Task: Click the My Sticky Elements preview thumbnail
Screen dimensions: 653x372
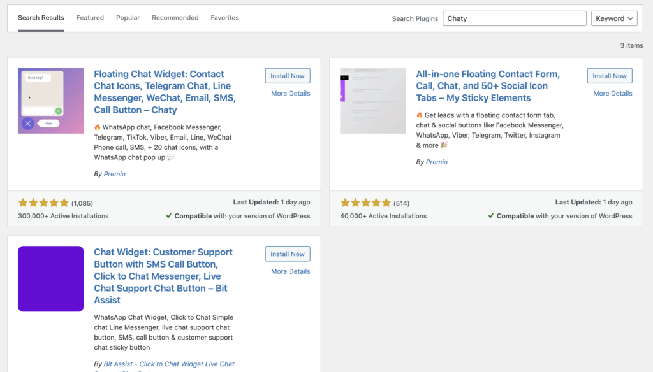Action: (x=372, y=100)
